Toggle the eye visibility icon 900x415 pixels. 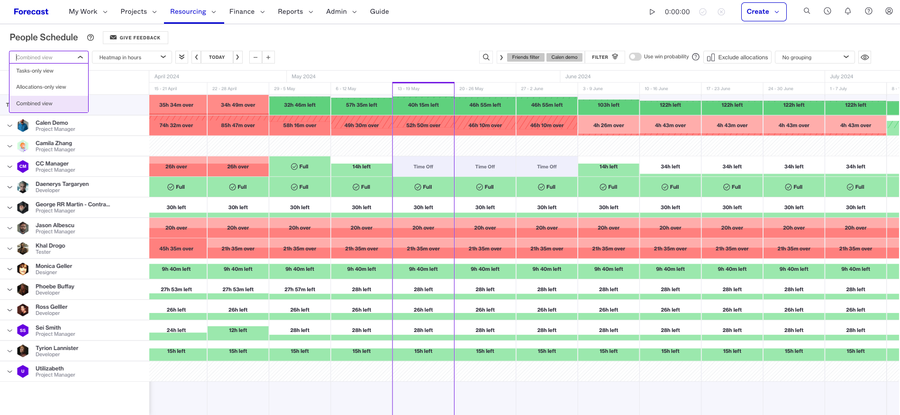(x=865, y=57)
